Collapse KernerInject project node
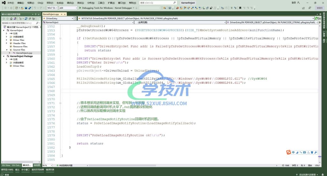Image resolution: width=327 pixels, height=176 pixels. coord(4,30)
